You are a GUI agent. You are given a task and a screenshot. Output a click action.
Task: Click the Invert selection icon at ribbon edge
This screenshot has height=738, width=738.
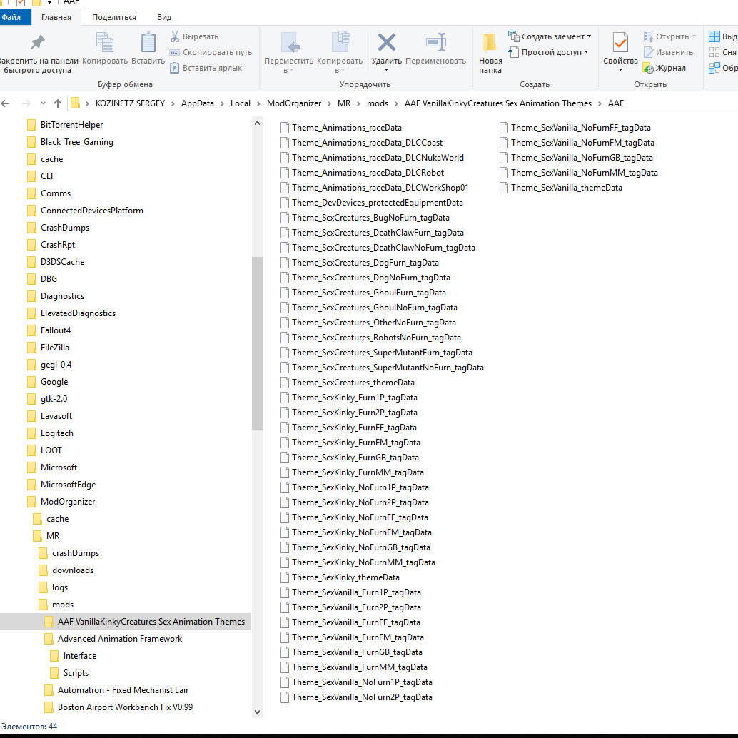click(714, 69)
